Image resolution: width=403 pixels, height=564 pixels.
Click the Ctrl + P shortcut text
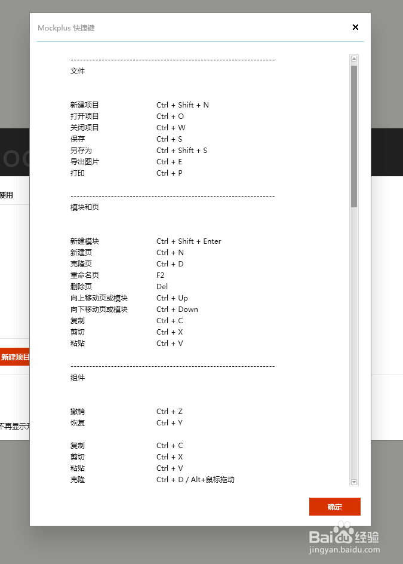click(x=170, y=173)
